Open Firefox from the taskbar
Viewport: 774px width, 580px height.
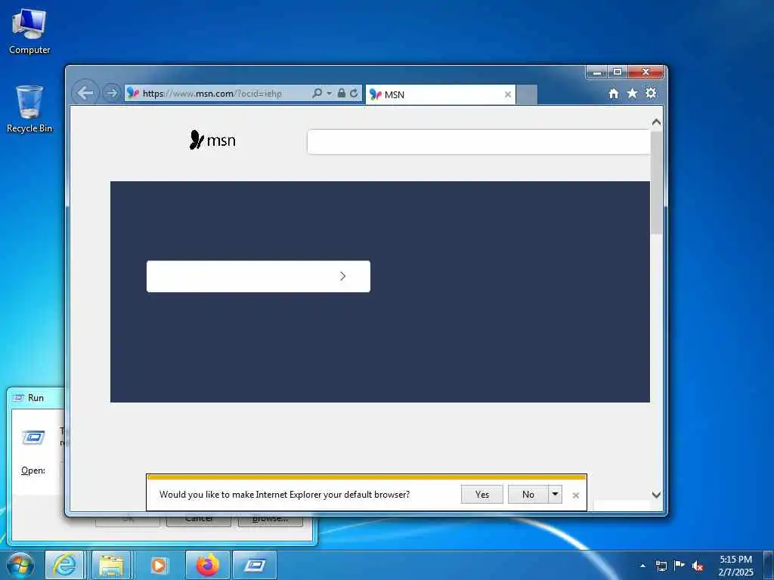coord(208,565)
